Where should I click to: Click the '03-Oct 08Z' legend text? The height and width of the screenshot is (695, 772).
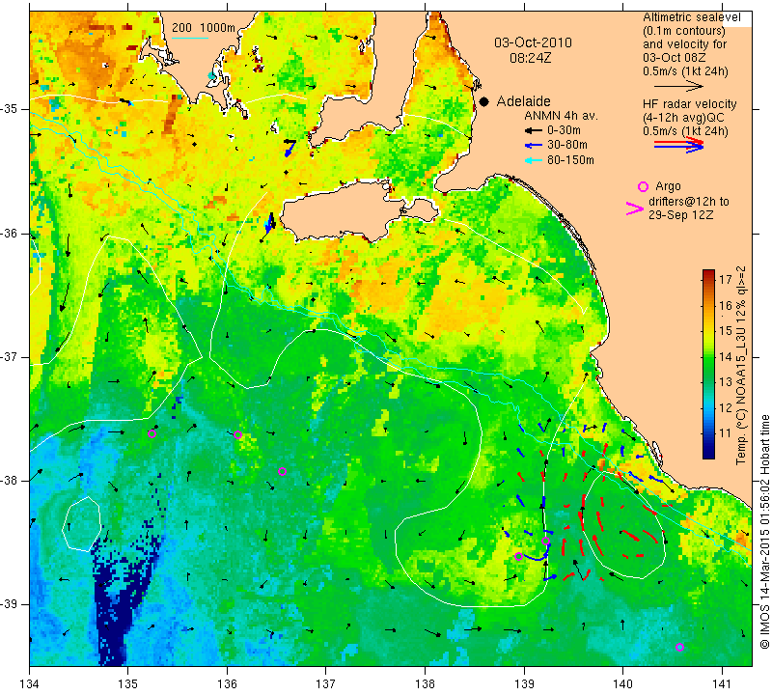[674, 58]
